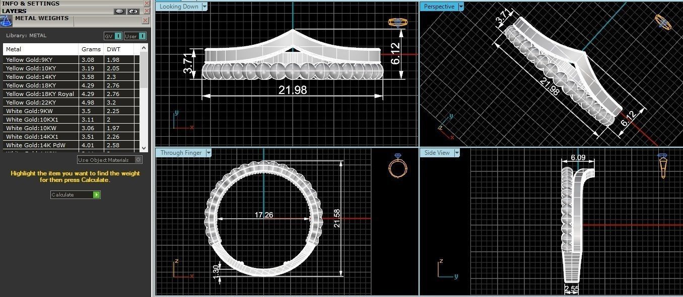Click the 3.71 dimension in Looking Down view
The height and width of the screenshot is (297, 683).
[x=188, y=63]
